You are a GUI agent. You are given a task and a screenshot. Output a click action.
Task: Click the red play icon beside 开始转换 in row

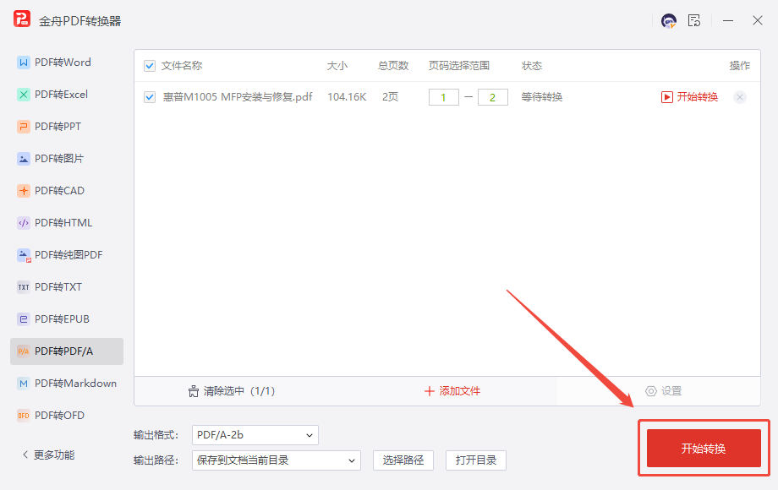pos(667,97)
